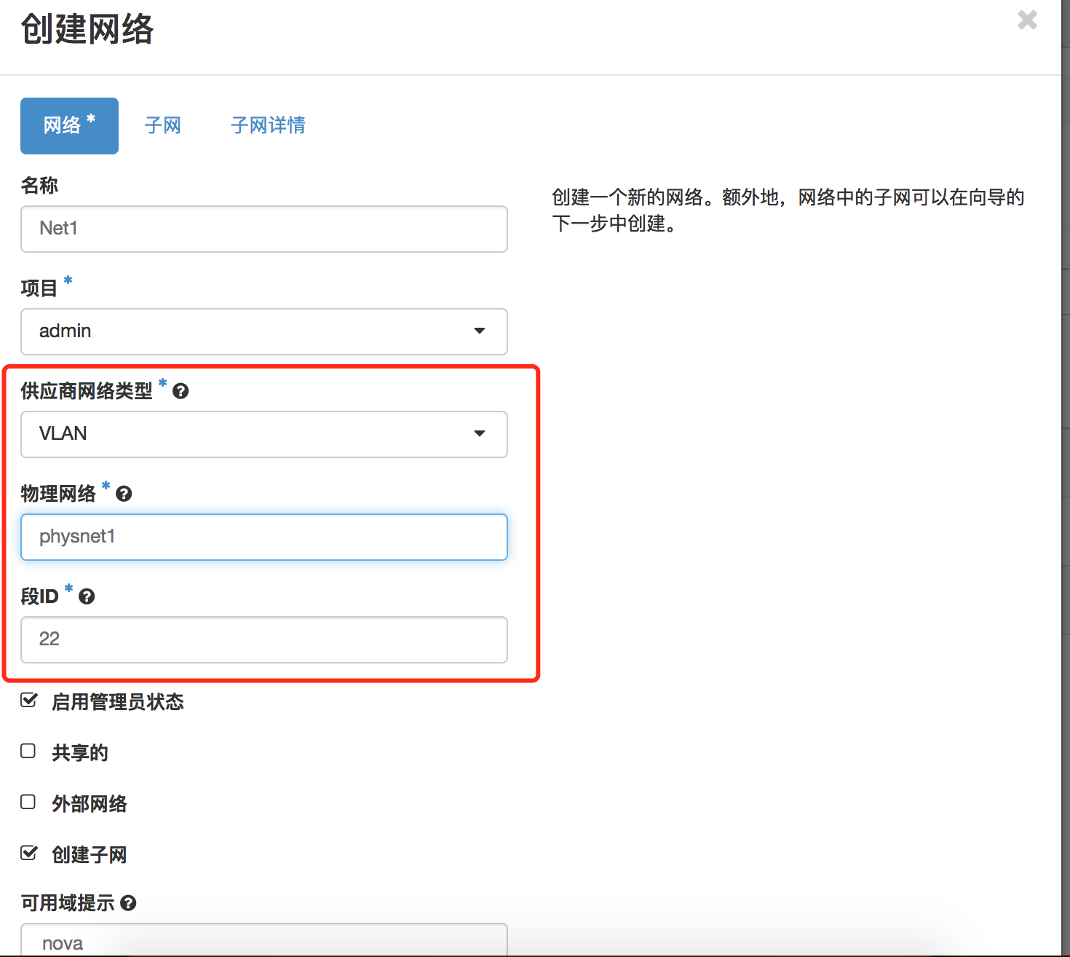This screenshot has height=957, width=1070.
Task: Click the 物理网络 field with physnet1
Action: [264, 537]
